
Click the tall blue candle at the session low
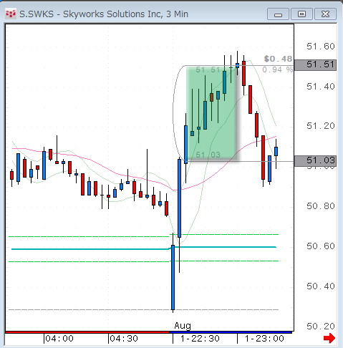click(x=173, y=277)
